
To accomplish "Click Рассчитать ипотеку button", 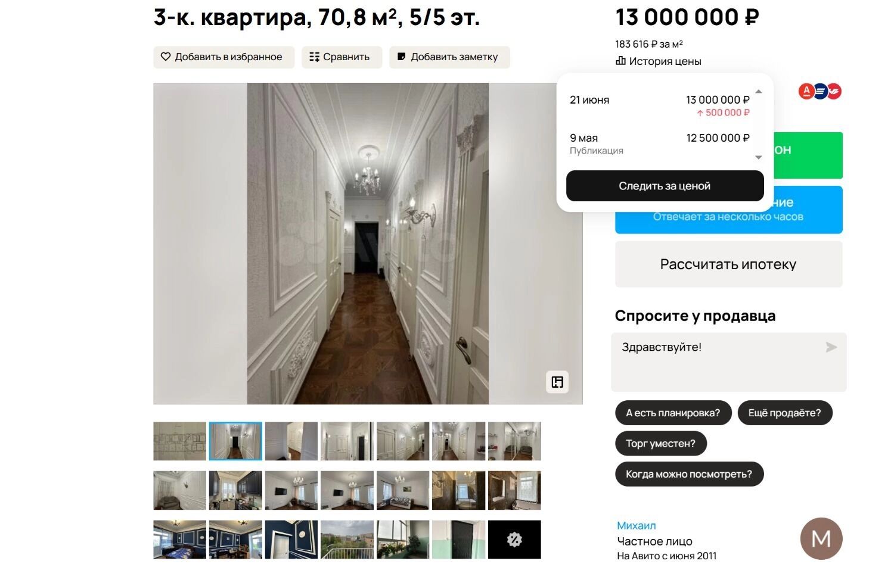I will [728, 264].
